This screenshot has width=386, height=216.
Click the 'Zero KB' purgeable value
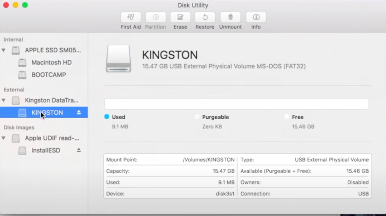pyautogui.click(x=212, y=127)
